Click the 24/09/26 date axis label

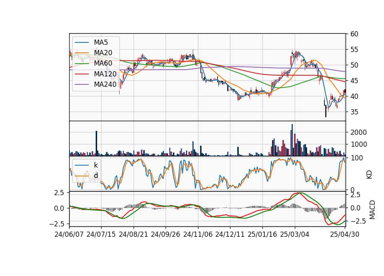pyautogui.click(x=165, y=234)
